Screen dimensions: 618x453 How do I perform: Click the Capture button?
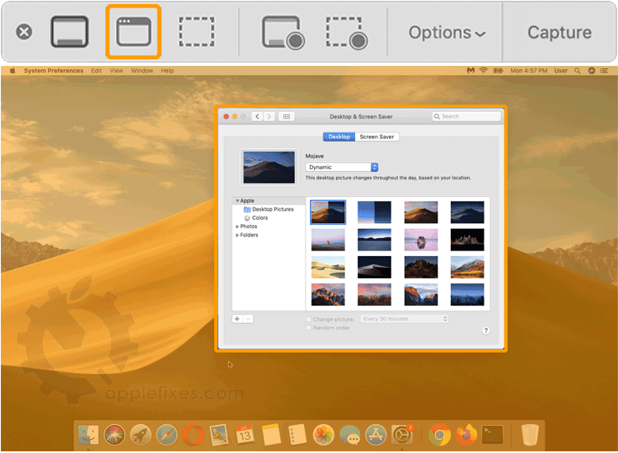[x=559, y=33]
